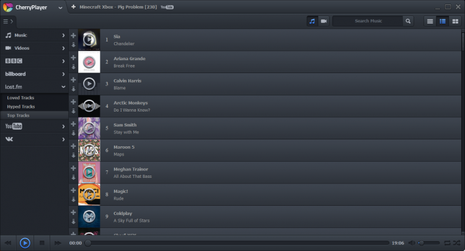Skip to next track
The height and width of the screenshot is (251, 465).
58,243
